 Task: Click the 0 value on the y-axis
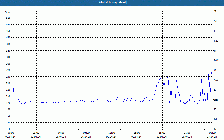point(10,129)
